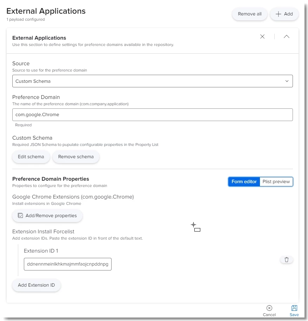Click the trash icon for Extension ID 1

(x=286, y=260)
